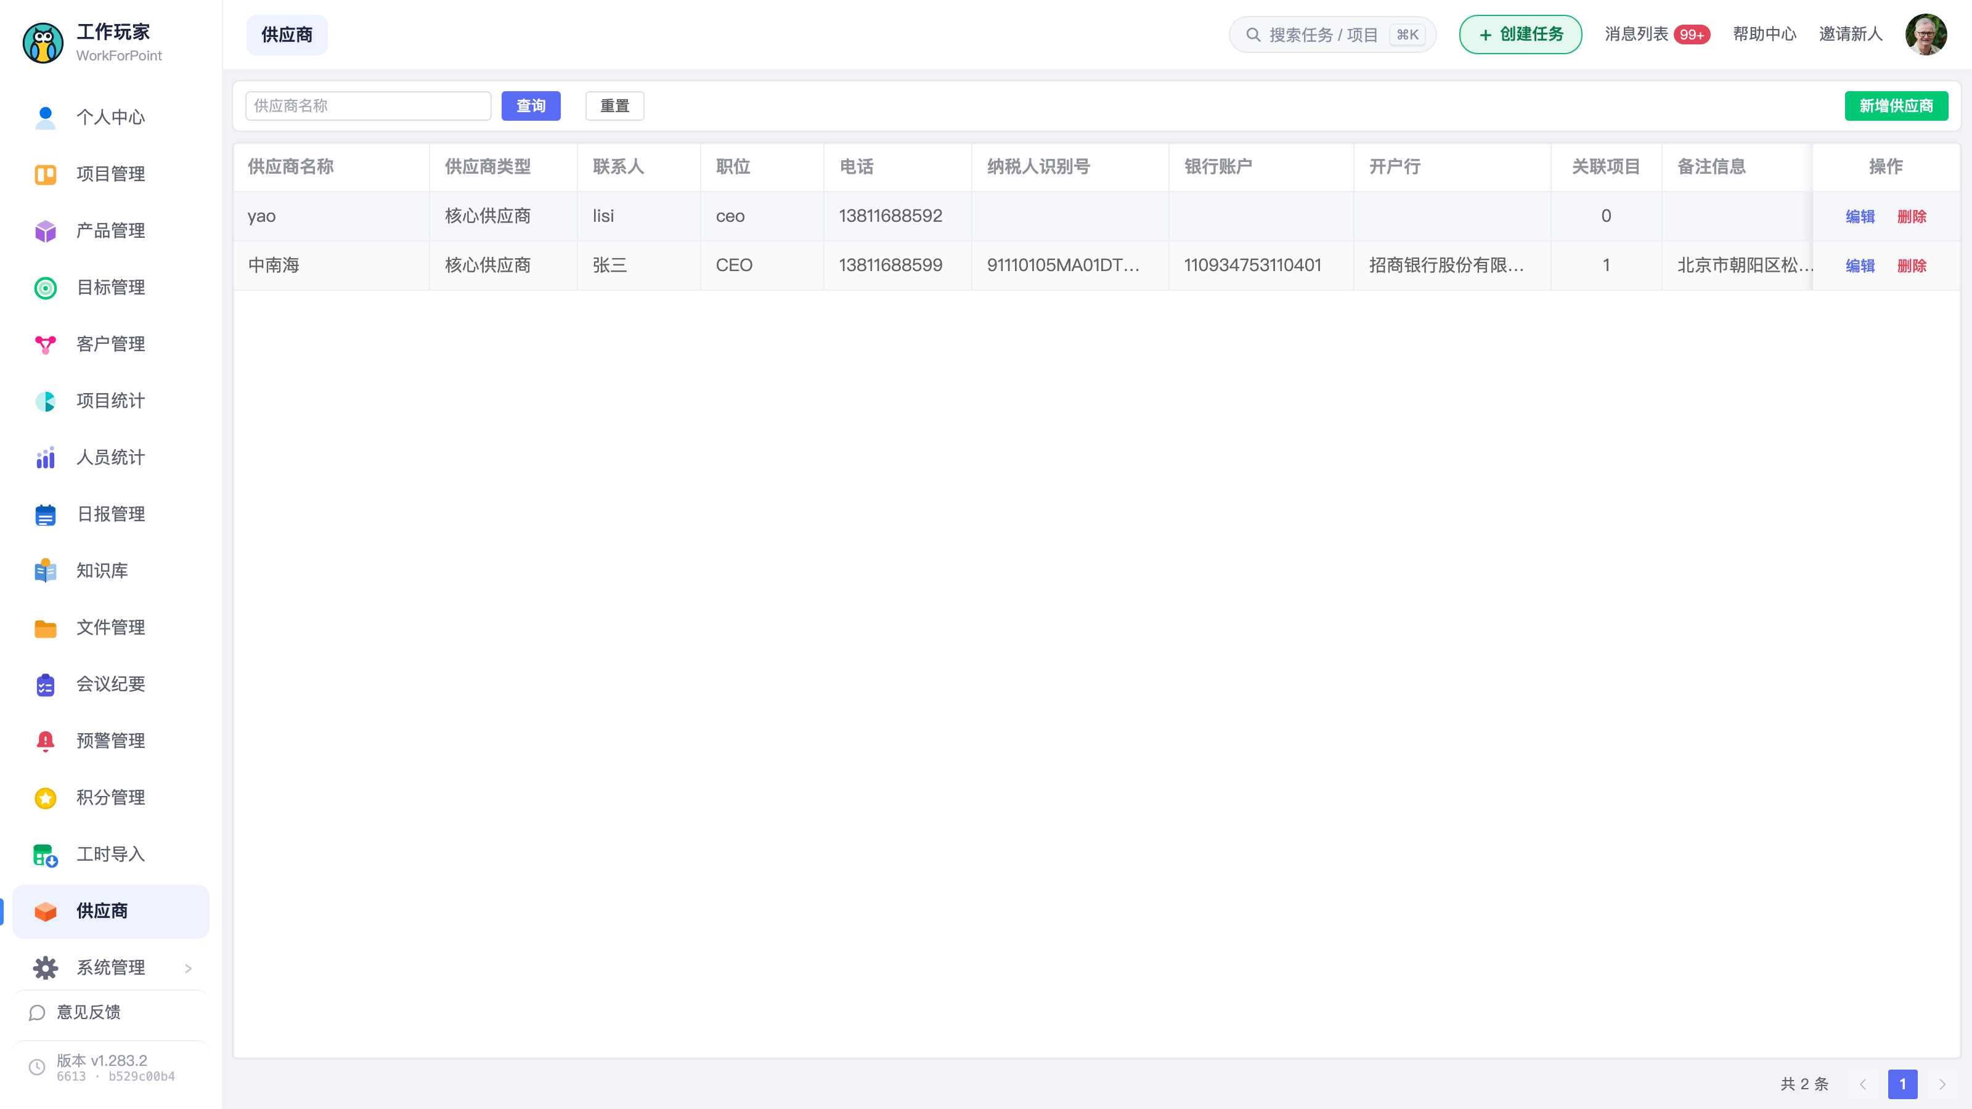The height and width of the screenshot is (1109, 1972).
Task: Open 帮助中心 from the top bar
Action: coord(1764,34)
